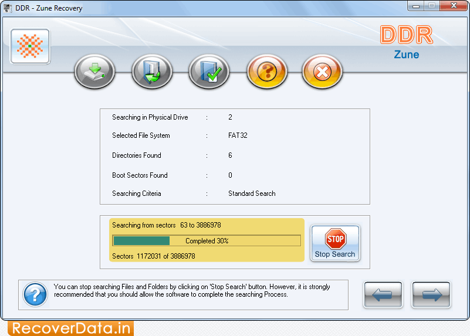Click the Completed 30% progress bar
This screenshot has height=336, width=470.
(207, 240)
